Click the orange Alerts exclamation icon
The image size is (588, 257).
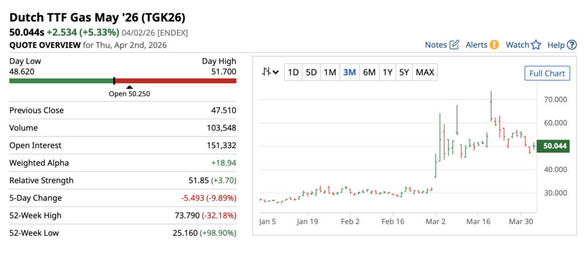pyautogui.click(x=494, y=45)
